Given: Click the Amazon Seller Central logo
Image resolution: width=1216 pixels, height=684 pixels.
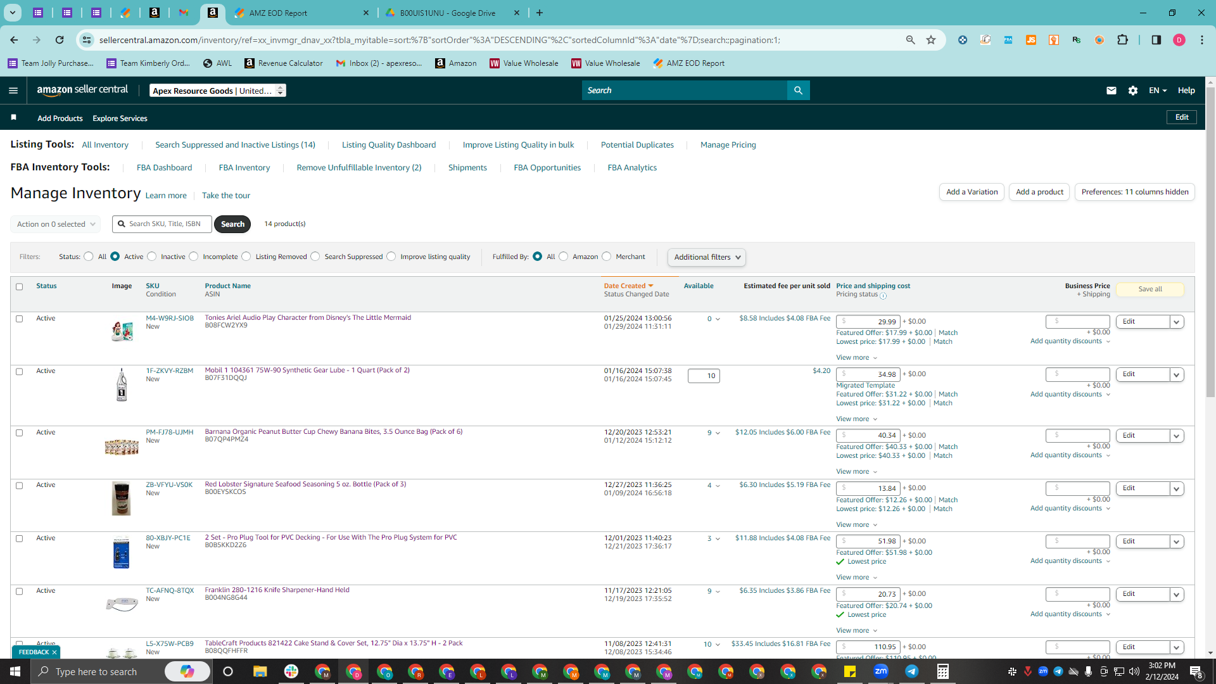Looking at the screenshot, I should pos(82,90).
